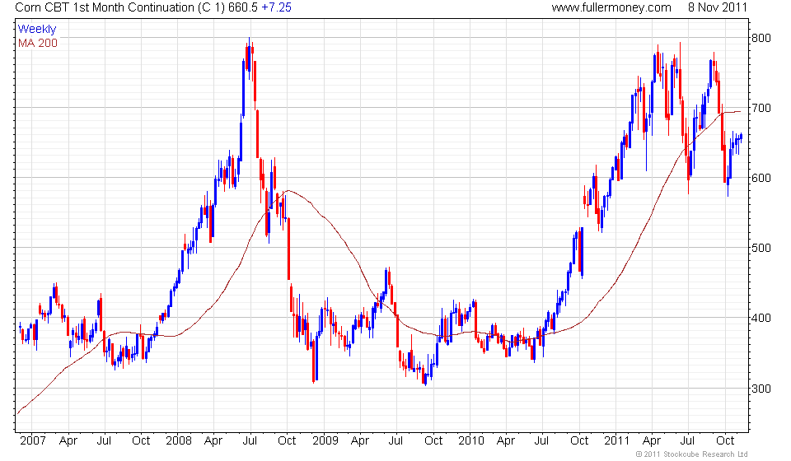This screenshot has width=791, height=461.
Task: Select the 'Weekly' legend label
Action: pyautogui.click(x=37, y=29)
